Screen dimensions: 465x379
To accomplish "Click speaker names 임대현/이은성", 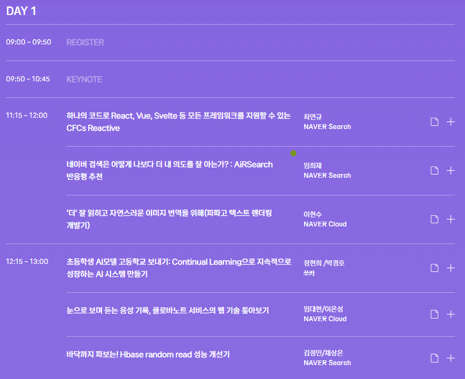I will pyautogui.click(x=323, y=309).
